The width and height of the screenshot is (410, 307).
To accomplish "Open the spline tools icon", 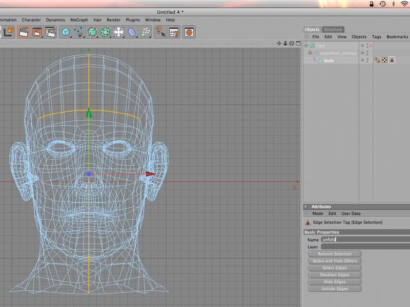I will pos(79,32).
